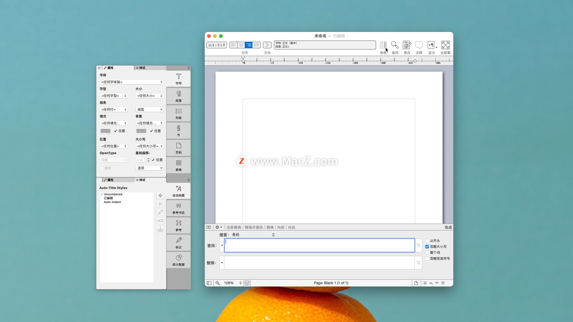
Task: Toggle the sidebar icon in status bar
Action: [x=209, y=283]
